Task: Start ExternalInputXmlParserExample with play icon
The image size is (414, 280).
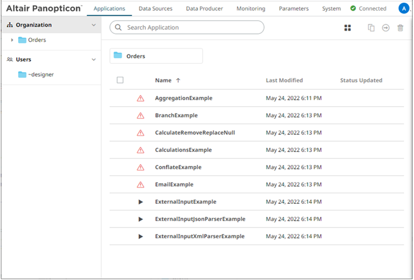Action: click(140, 237)
